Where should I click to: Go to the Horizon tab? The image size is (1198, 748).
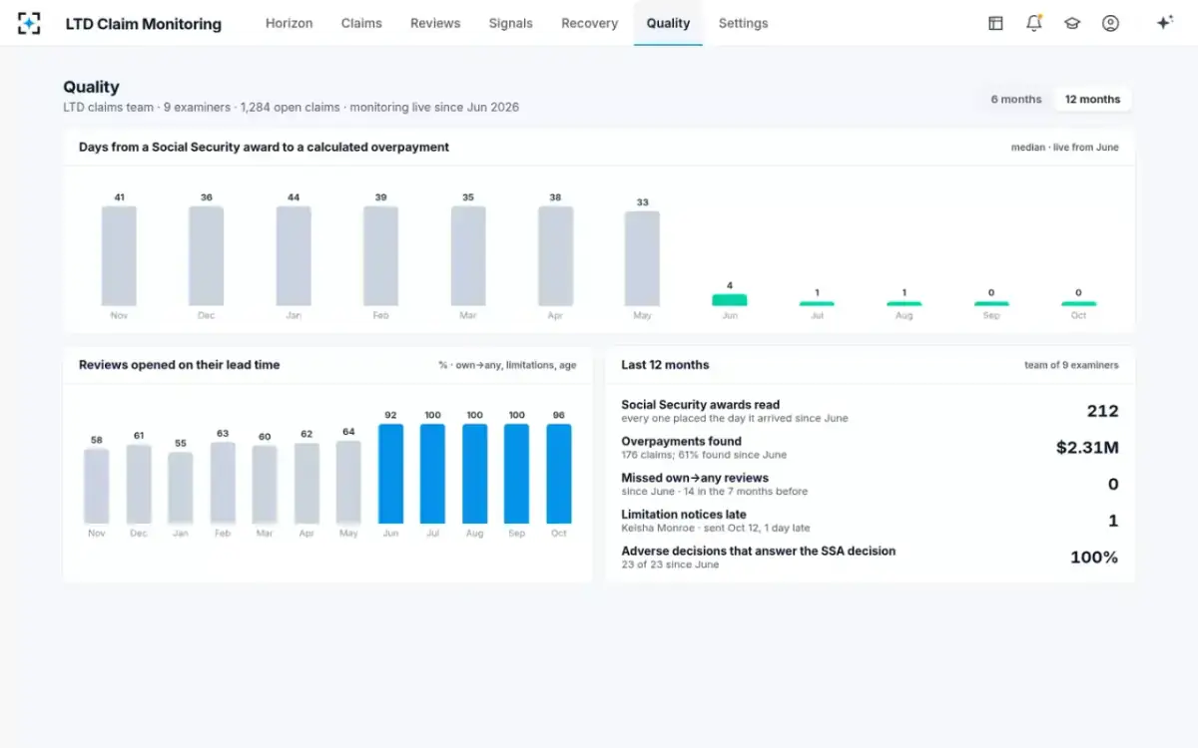coord(289,23)
